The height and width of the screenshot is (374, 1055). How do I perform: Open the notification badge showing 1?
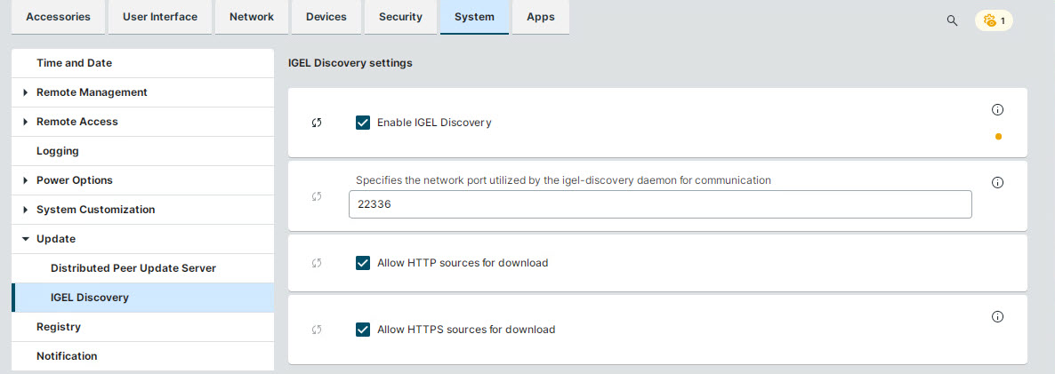[994, 20]
